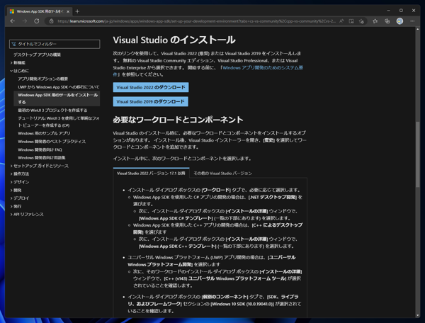This screenshot has height=323, width=425.
Task: Click the page vertical scrollbar thumb
Action: 418,154
